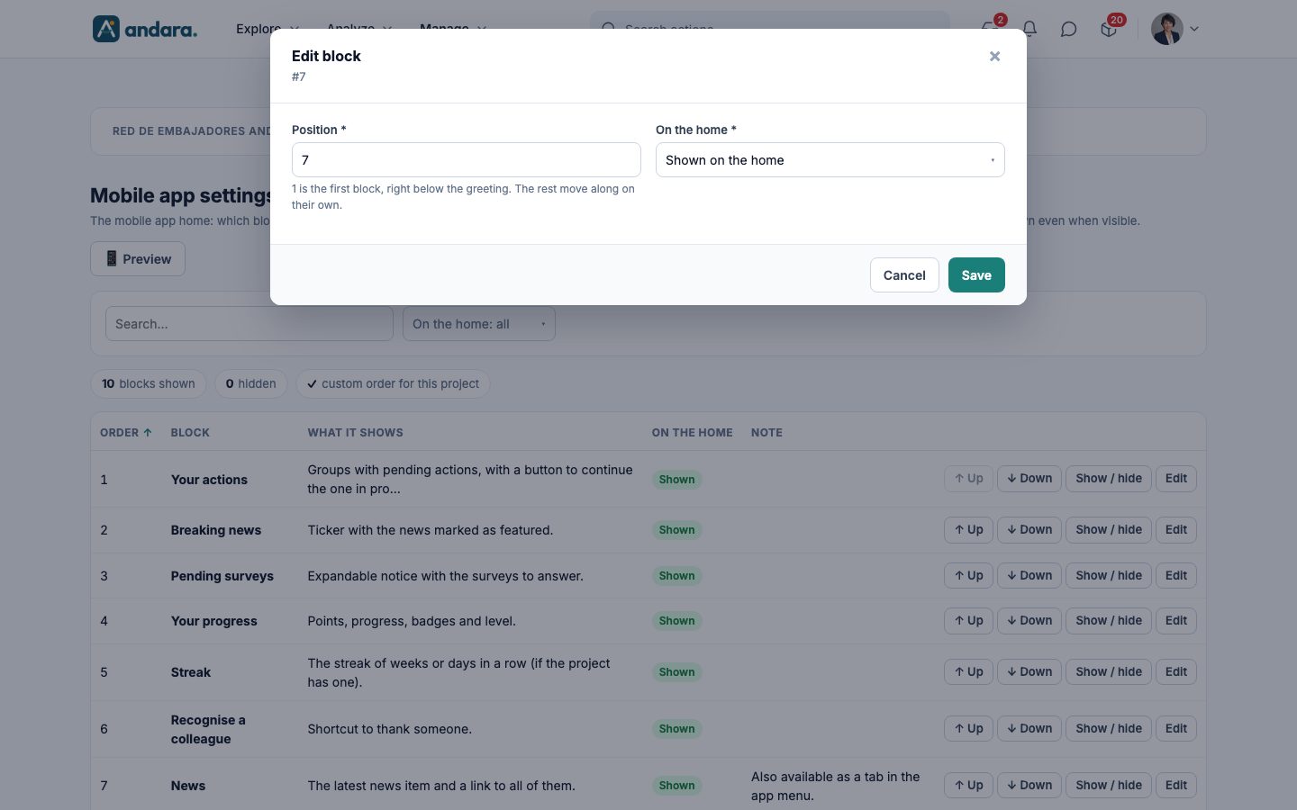Cancel the Edit block dialog
The width and height of the screenshot is (1297, 810).
click(x=904, y=275)
